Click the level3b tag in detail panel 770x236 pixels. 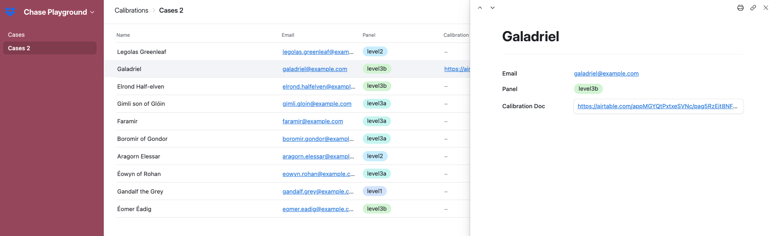(x=588, y=89)
